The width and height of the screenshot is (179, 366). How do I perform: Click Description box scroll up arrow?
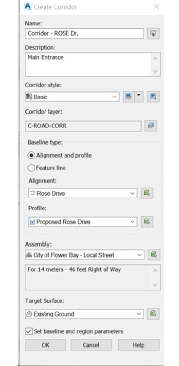tap(156, 58)
